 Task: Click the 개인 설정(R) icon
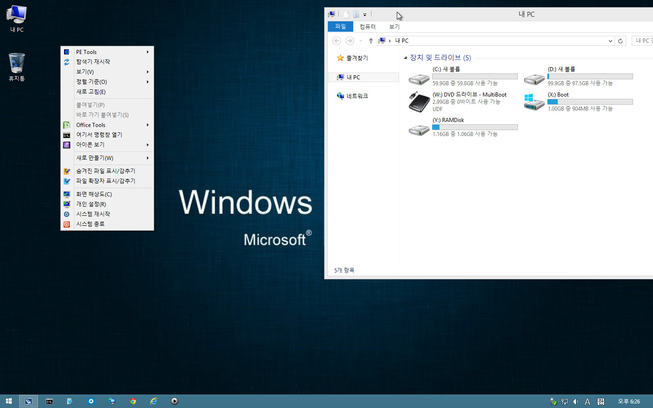[x=67, y=204]
